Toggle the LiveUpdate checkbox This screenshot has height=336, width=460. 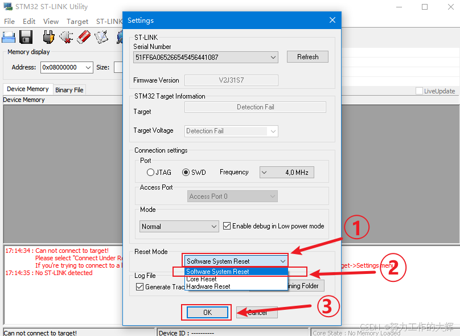(x=419, y=91)
